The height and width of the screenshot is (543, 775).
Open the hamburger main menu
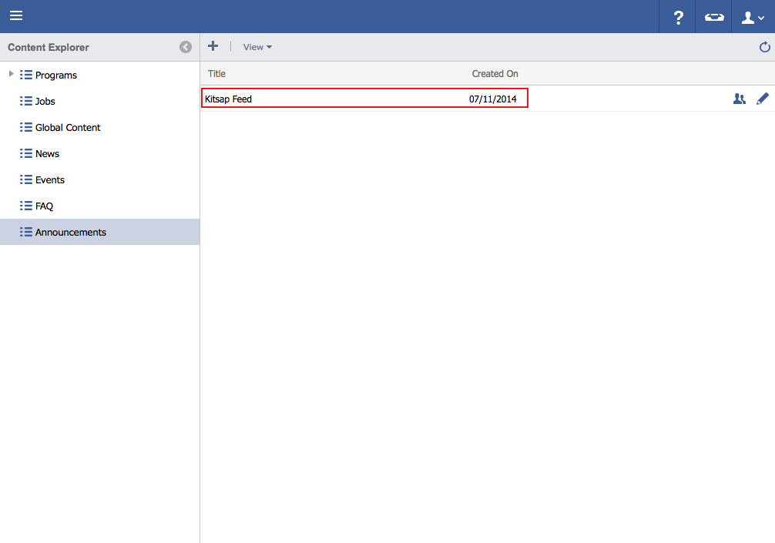click(x=16, y=16)
